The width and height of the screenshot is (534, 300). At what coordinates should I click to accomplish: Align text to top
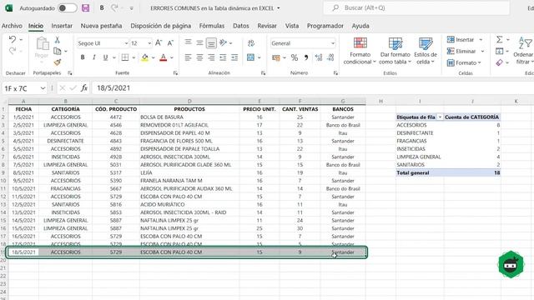pos(188,42)
